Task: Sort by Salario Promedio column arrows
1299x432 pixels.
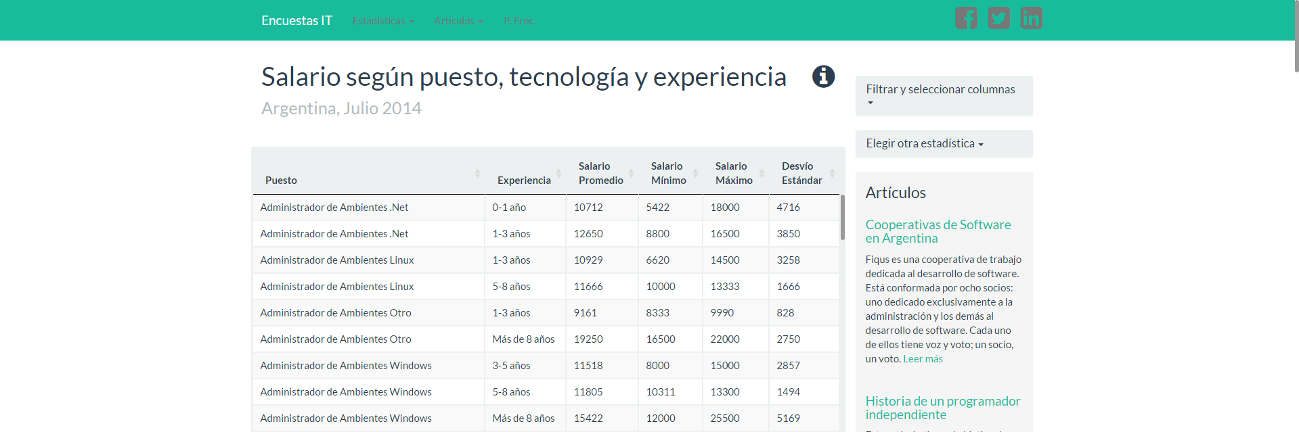Action: tap(631, 174)
